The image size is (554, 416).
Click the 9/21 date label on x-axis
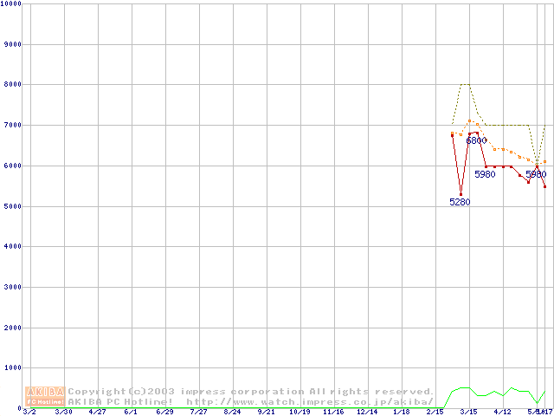point(266,412)
